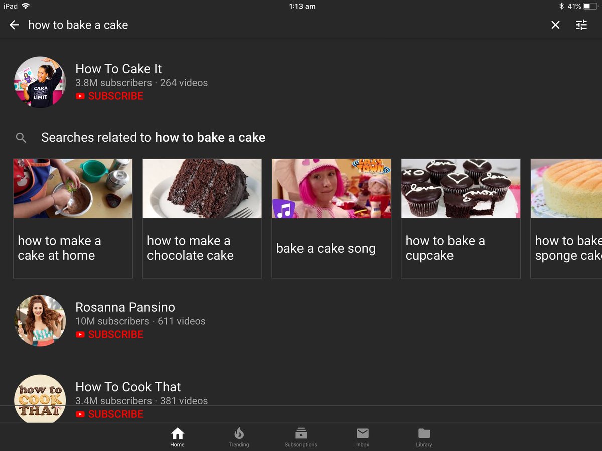Open the How To Cake It channel title
602x451 pixels.
[118, 69]
